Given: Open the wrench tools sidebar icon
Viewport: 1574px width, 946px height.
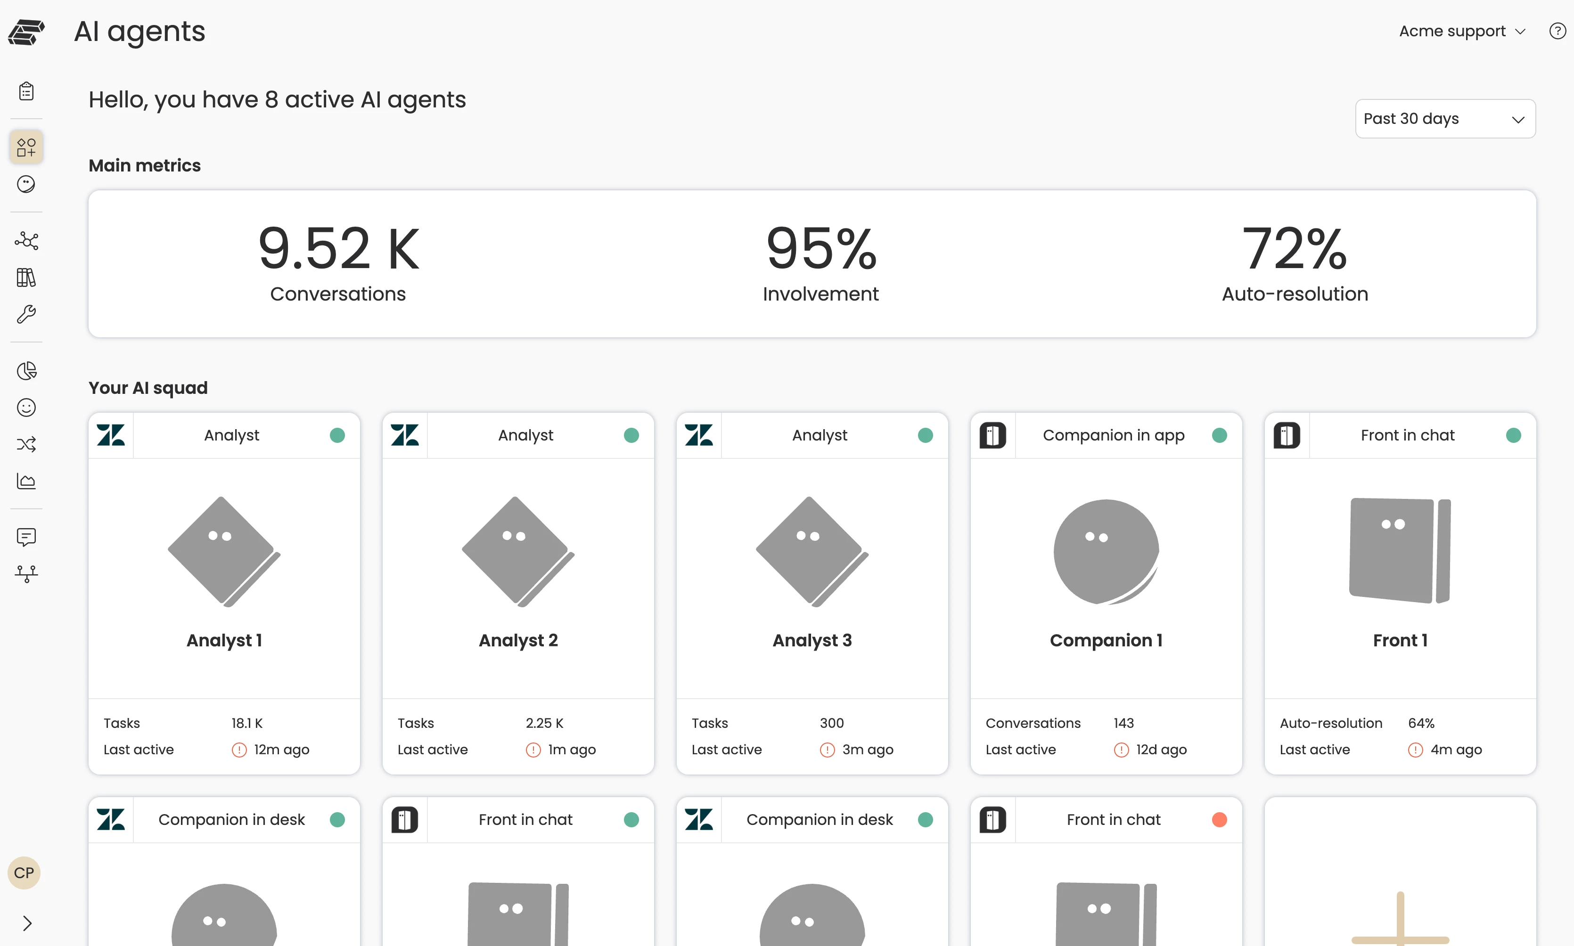Looking at the screenshot, I should (x=26, y=314).
